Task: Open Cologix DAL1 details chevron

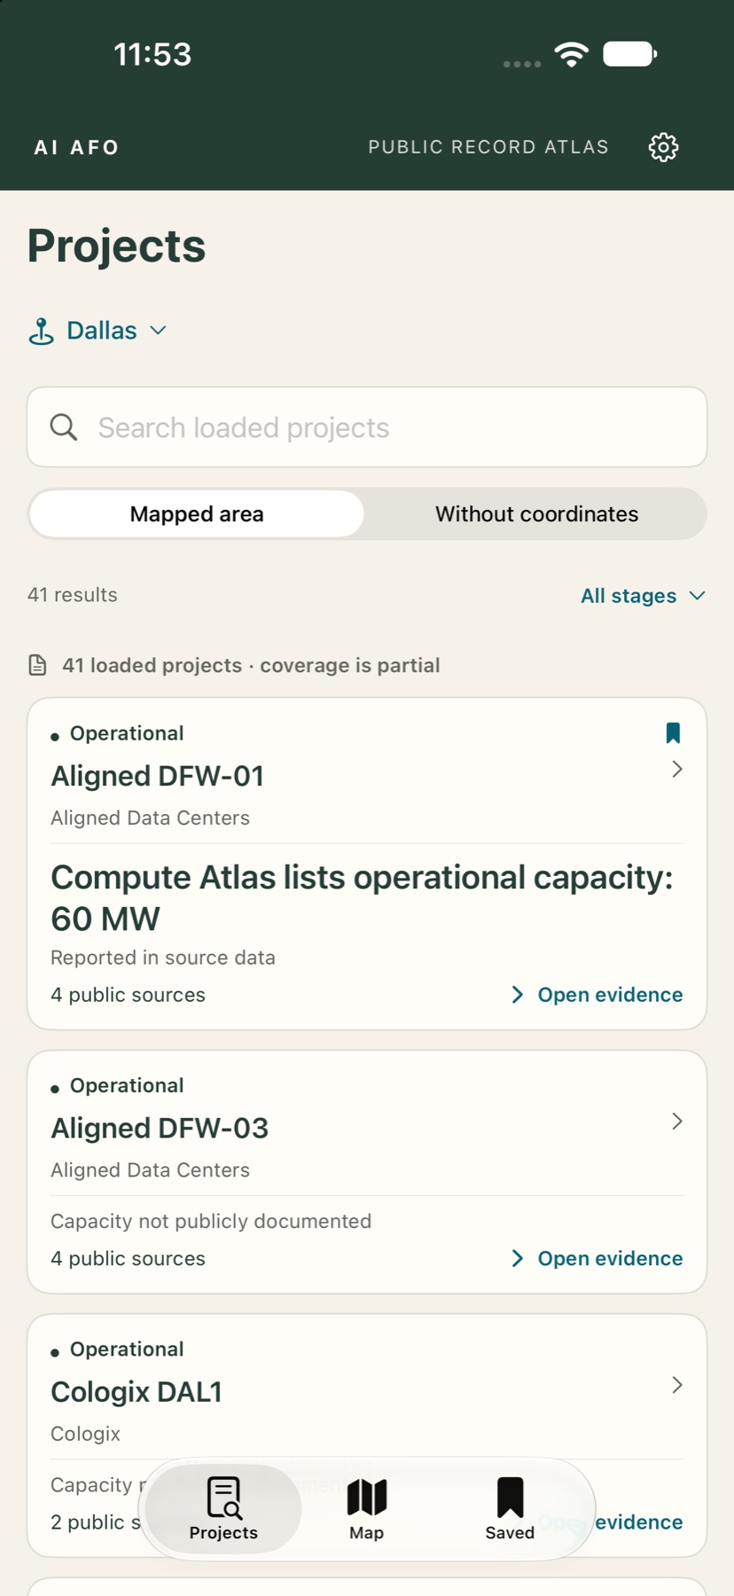Action: [677, 1385]
